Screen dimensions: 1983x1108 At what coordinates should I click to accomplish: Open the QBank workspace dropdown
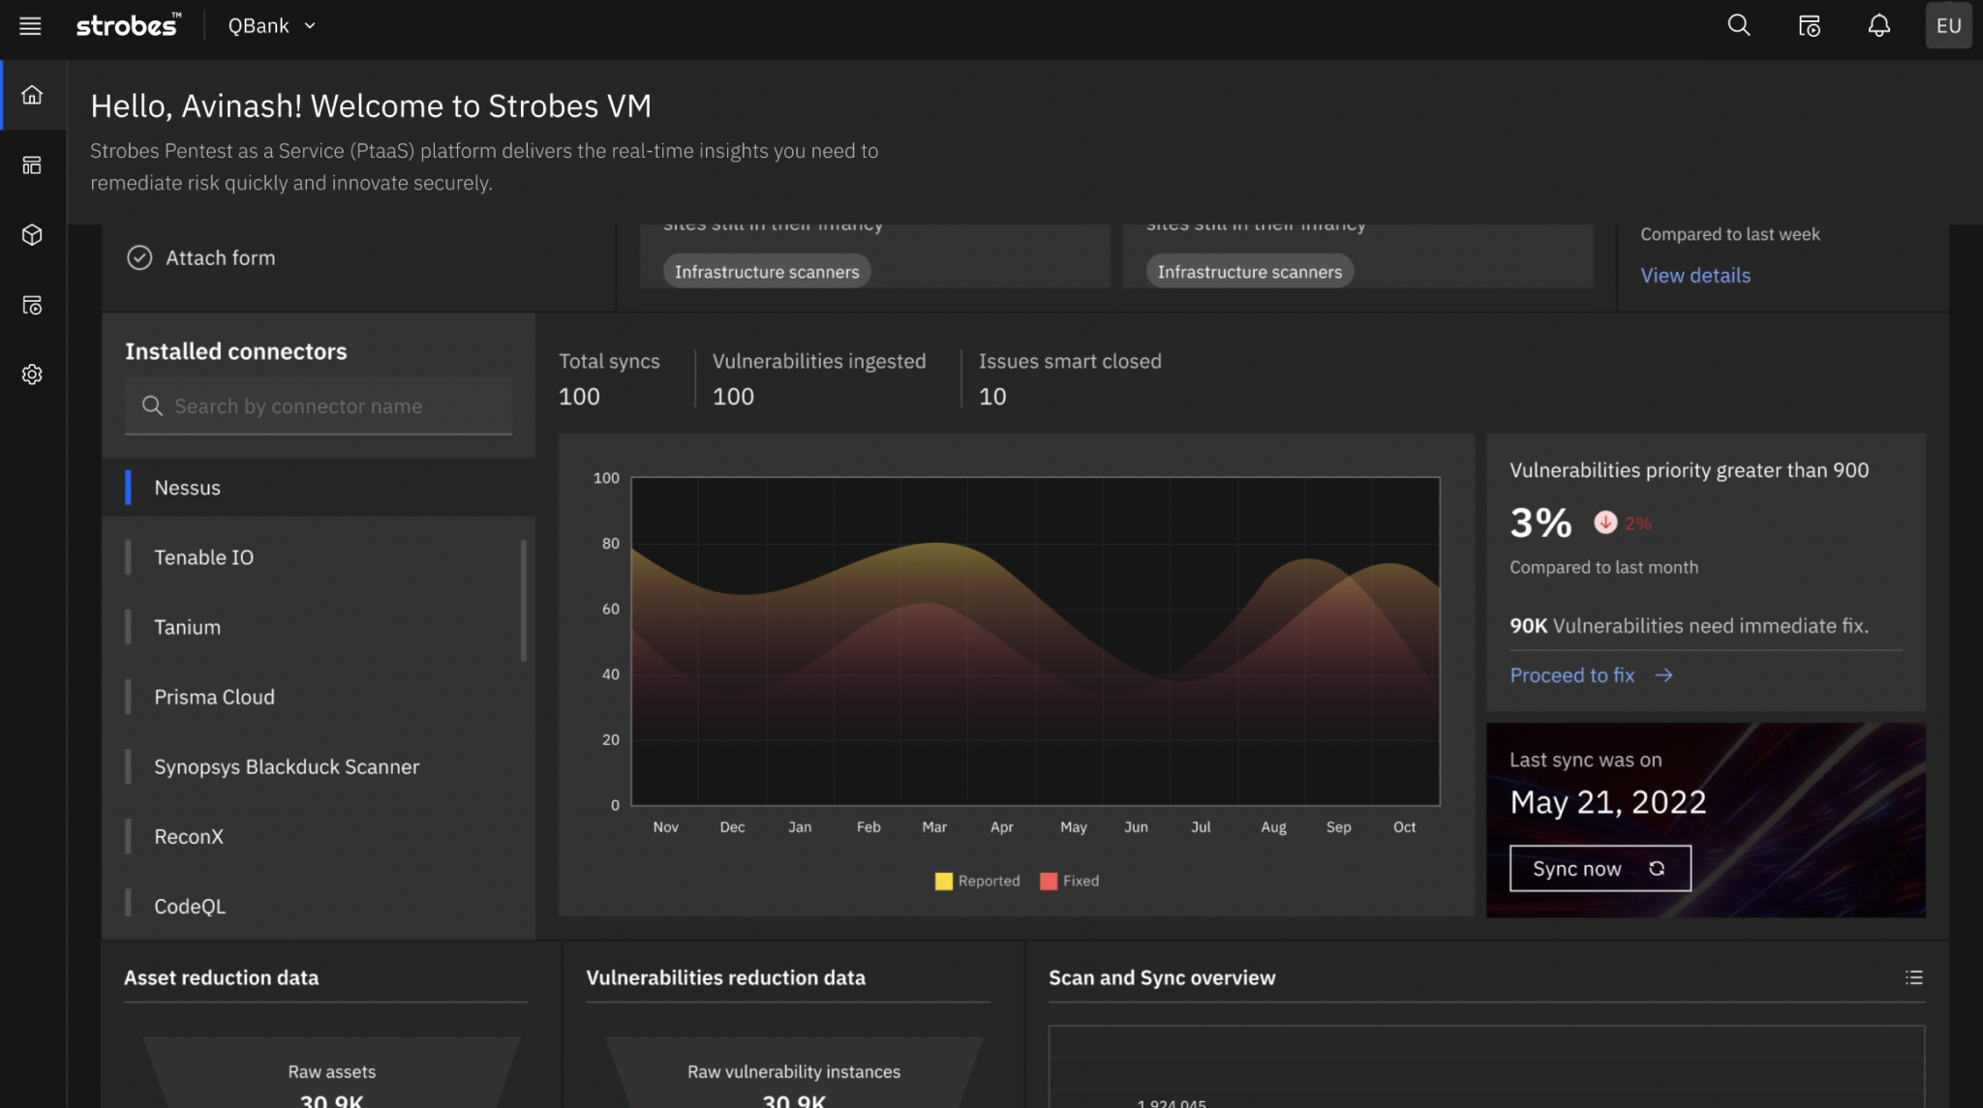click(x=272, y=26)
